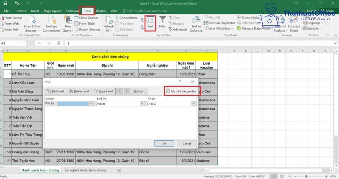Screen dimensions: 339x179
Task: Confirm sort with OK
Action: coord(164,144)
